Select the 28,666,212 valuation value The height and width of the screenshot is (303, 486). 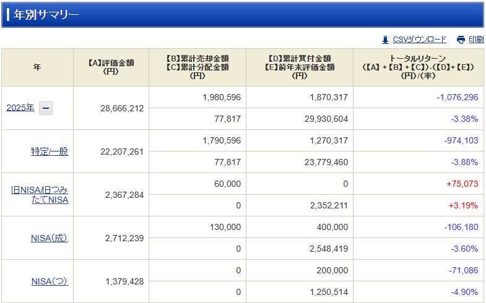122,108
